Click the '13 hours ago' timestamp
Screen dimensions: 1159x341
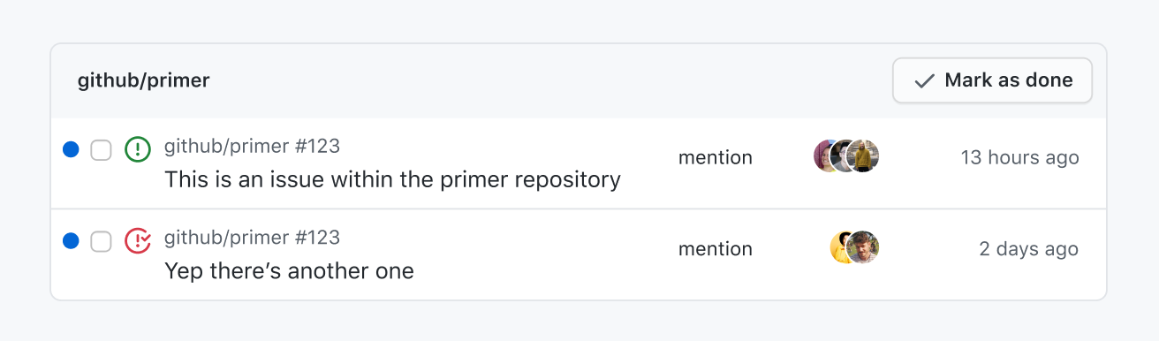[1020, 158]
